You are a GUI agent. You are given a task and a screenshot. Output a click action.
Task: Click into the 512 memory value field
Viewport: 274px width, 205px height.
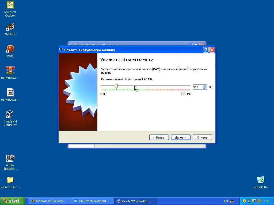tap(198, 87)
